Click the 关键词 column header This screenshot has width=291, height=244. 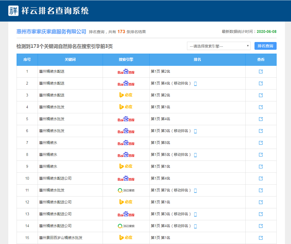[70, 60]
